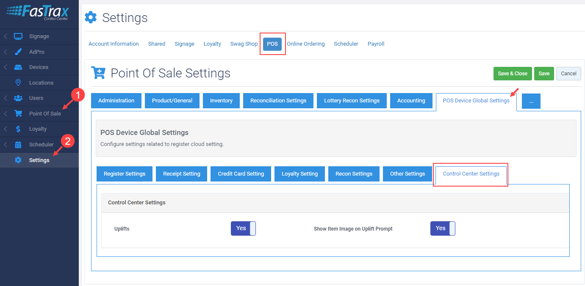Click the Users group icon
The height and width of the screenshot is (286, 585).
pos(18,98)
